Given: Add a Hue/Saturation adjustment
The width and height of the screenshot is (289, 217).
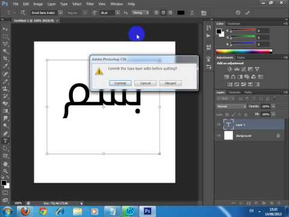Looking at the screenshot, I should pyautogui.click(x=226, y=77).
